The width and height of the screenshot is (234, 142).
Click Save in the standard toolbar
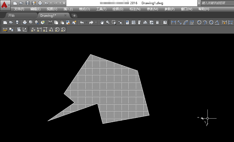click(17, 22)
